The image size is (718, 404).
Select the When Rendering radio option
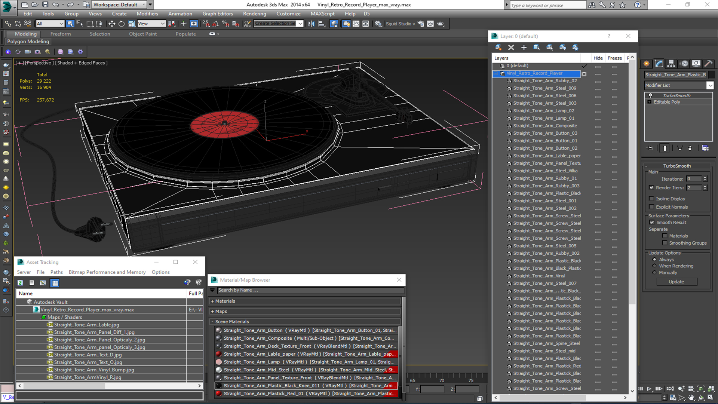pyautogui.click(x=654, y=266)
